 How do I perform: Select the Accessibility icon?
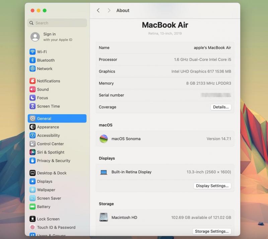(x=32, y=135)
